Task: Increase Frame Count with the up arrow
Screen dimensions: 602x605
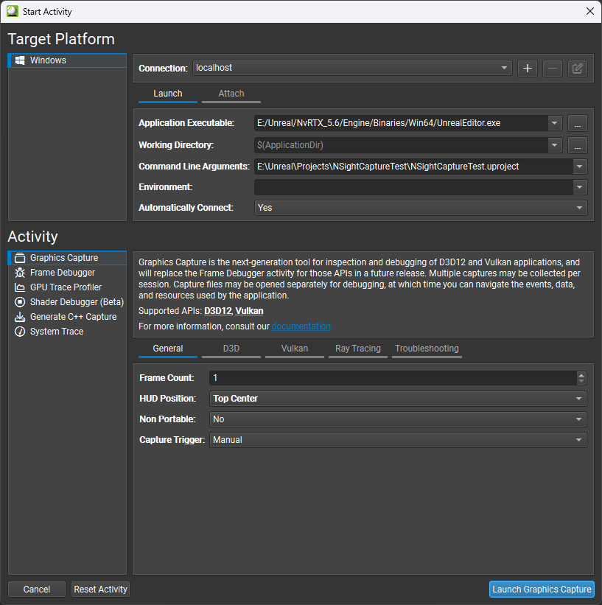Action: click(581, 374)
